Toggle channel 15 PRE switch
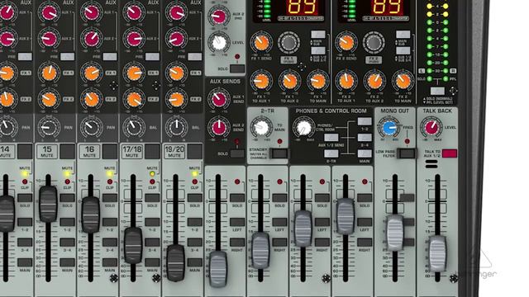This screenshot has height=297, width=529. click(x=68, y=57)
